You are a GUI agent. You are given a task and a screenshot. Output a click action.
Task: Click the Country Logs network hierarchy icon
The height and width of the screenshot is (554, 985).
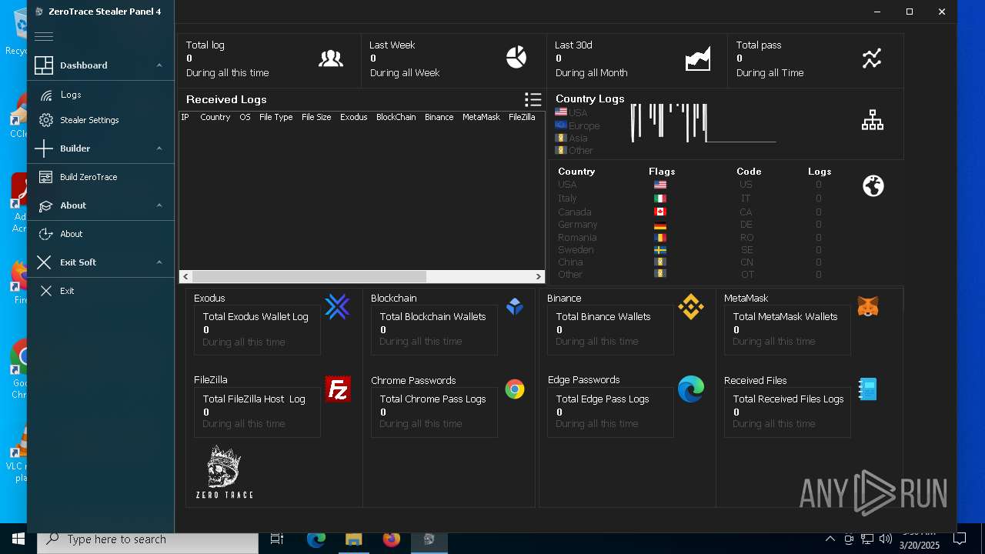[x=873, y=120]
